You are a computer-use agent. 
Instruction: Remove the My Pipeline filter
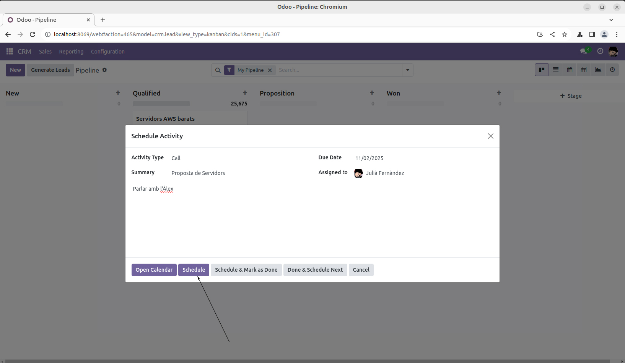click(x=270, y=70)
